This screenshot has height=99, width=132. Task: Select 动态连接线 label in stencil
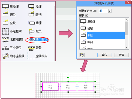[17, 56]
